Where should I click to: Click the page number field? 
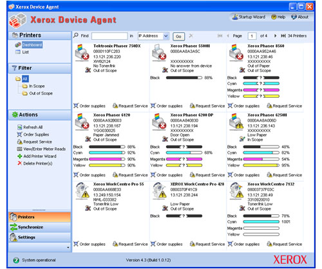click(252, 36)
